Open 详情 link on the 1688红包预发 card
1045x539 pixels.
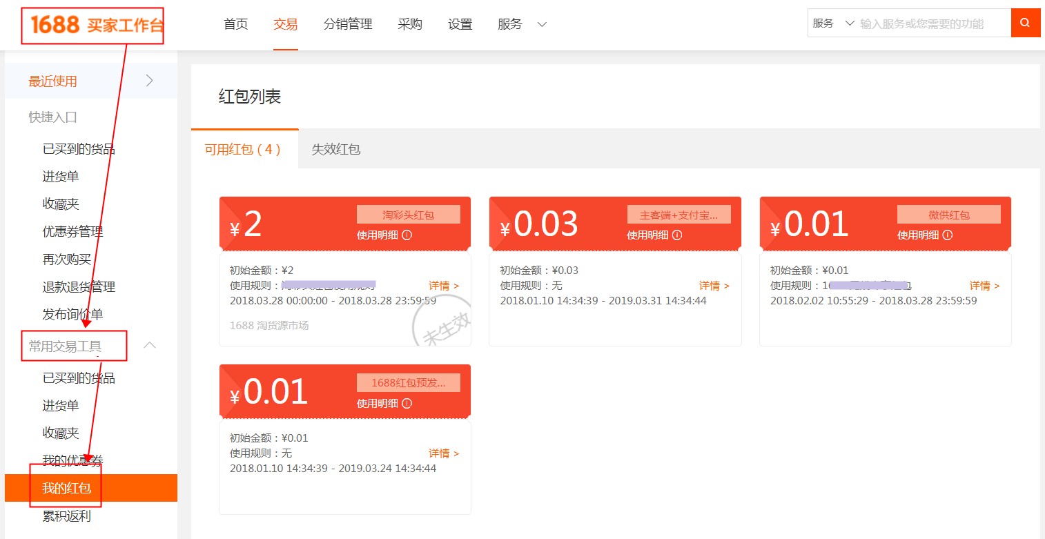[x=444, y=453]
